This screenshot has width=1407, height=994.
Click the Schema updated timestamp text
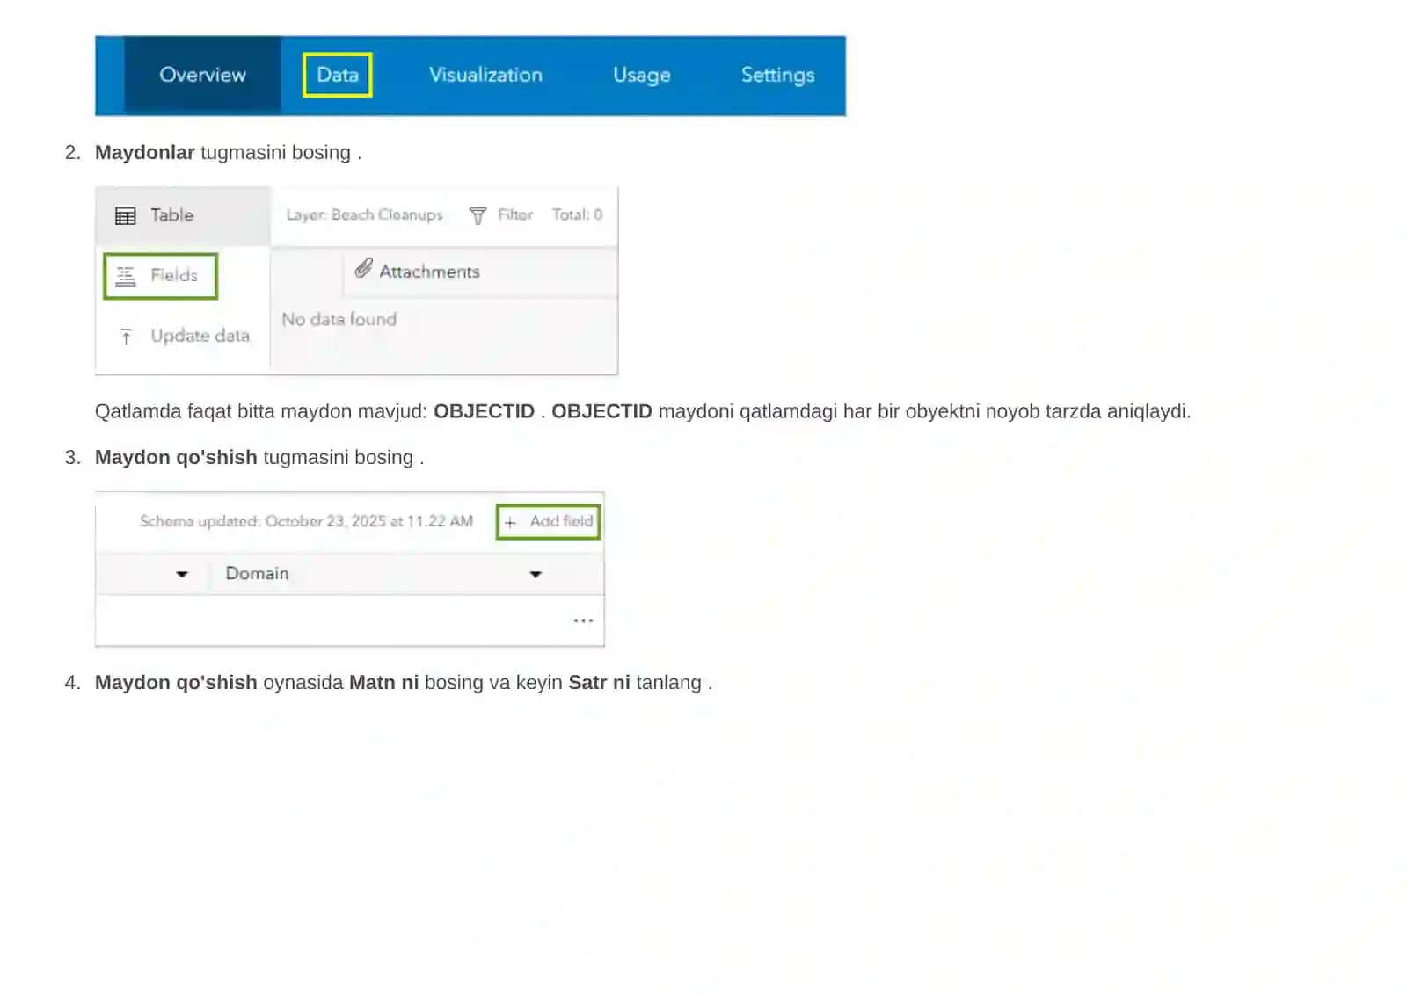click(x=306, y=521)
